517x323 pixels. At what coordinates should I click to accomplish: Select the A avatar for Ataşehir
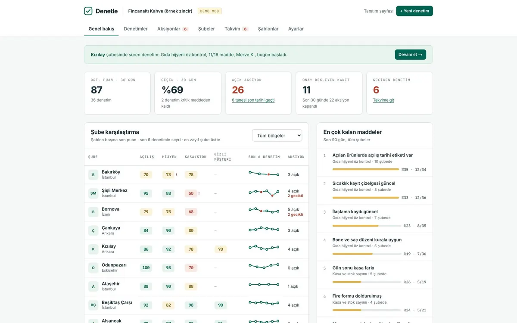point(93,286)
